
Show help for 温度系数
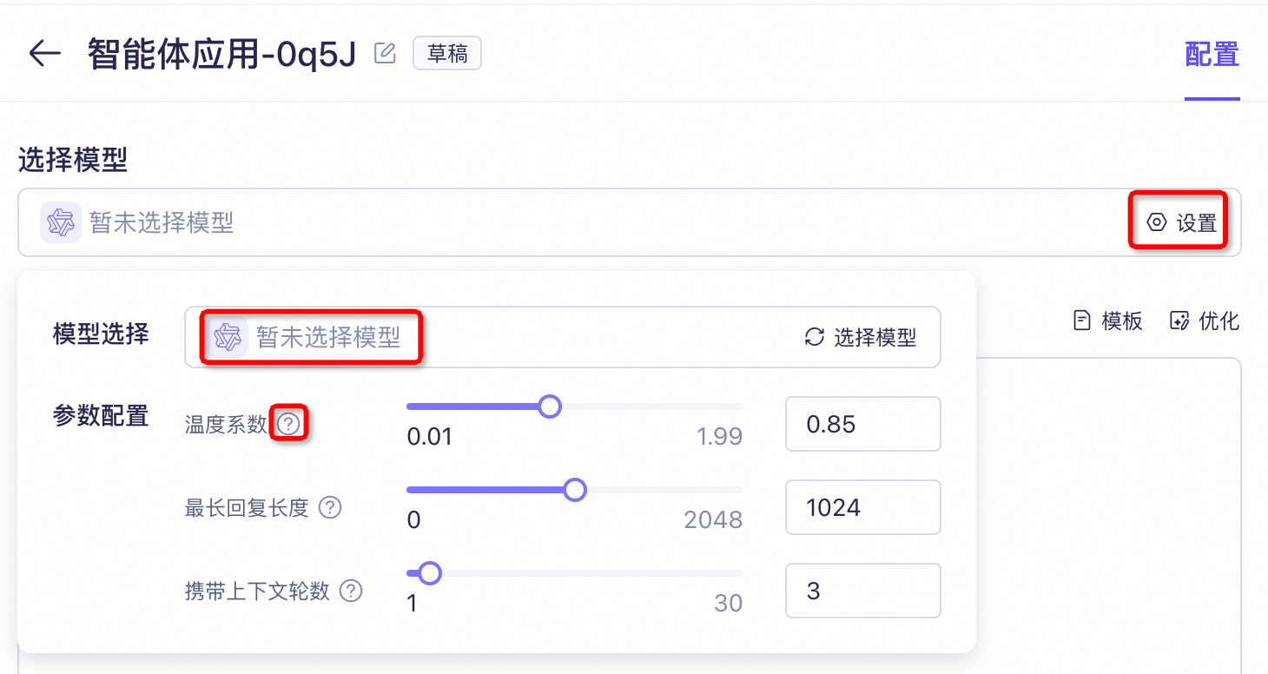click(x=288, y=424)
